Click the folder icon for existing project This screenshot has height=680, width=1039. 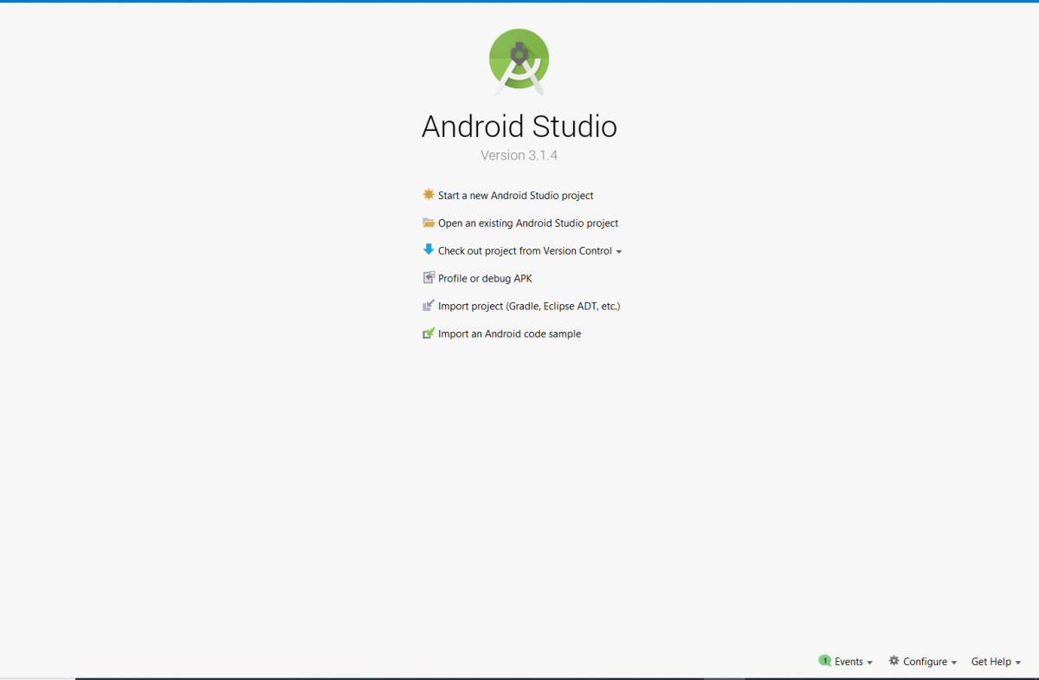[429, 223]
